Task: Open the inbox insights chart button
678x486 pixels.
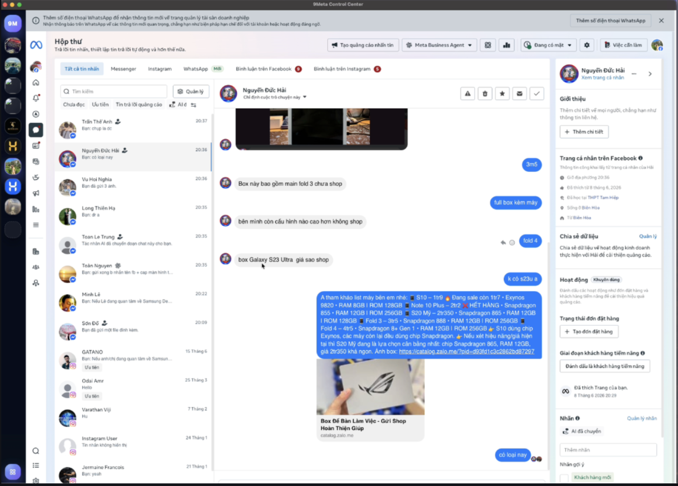Action: 507,45
